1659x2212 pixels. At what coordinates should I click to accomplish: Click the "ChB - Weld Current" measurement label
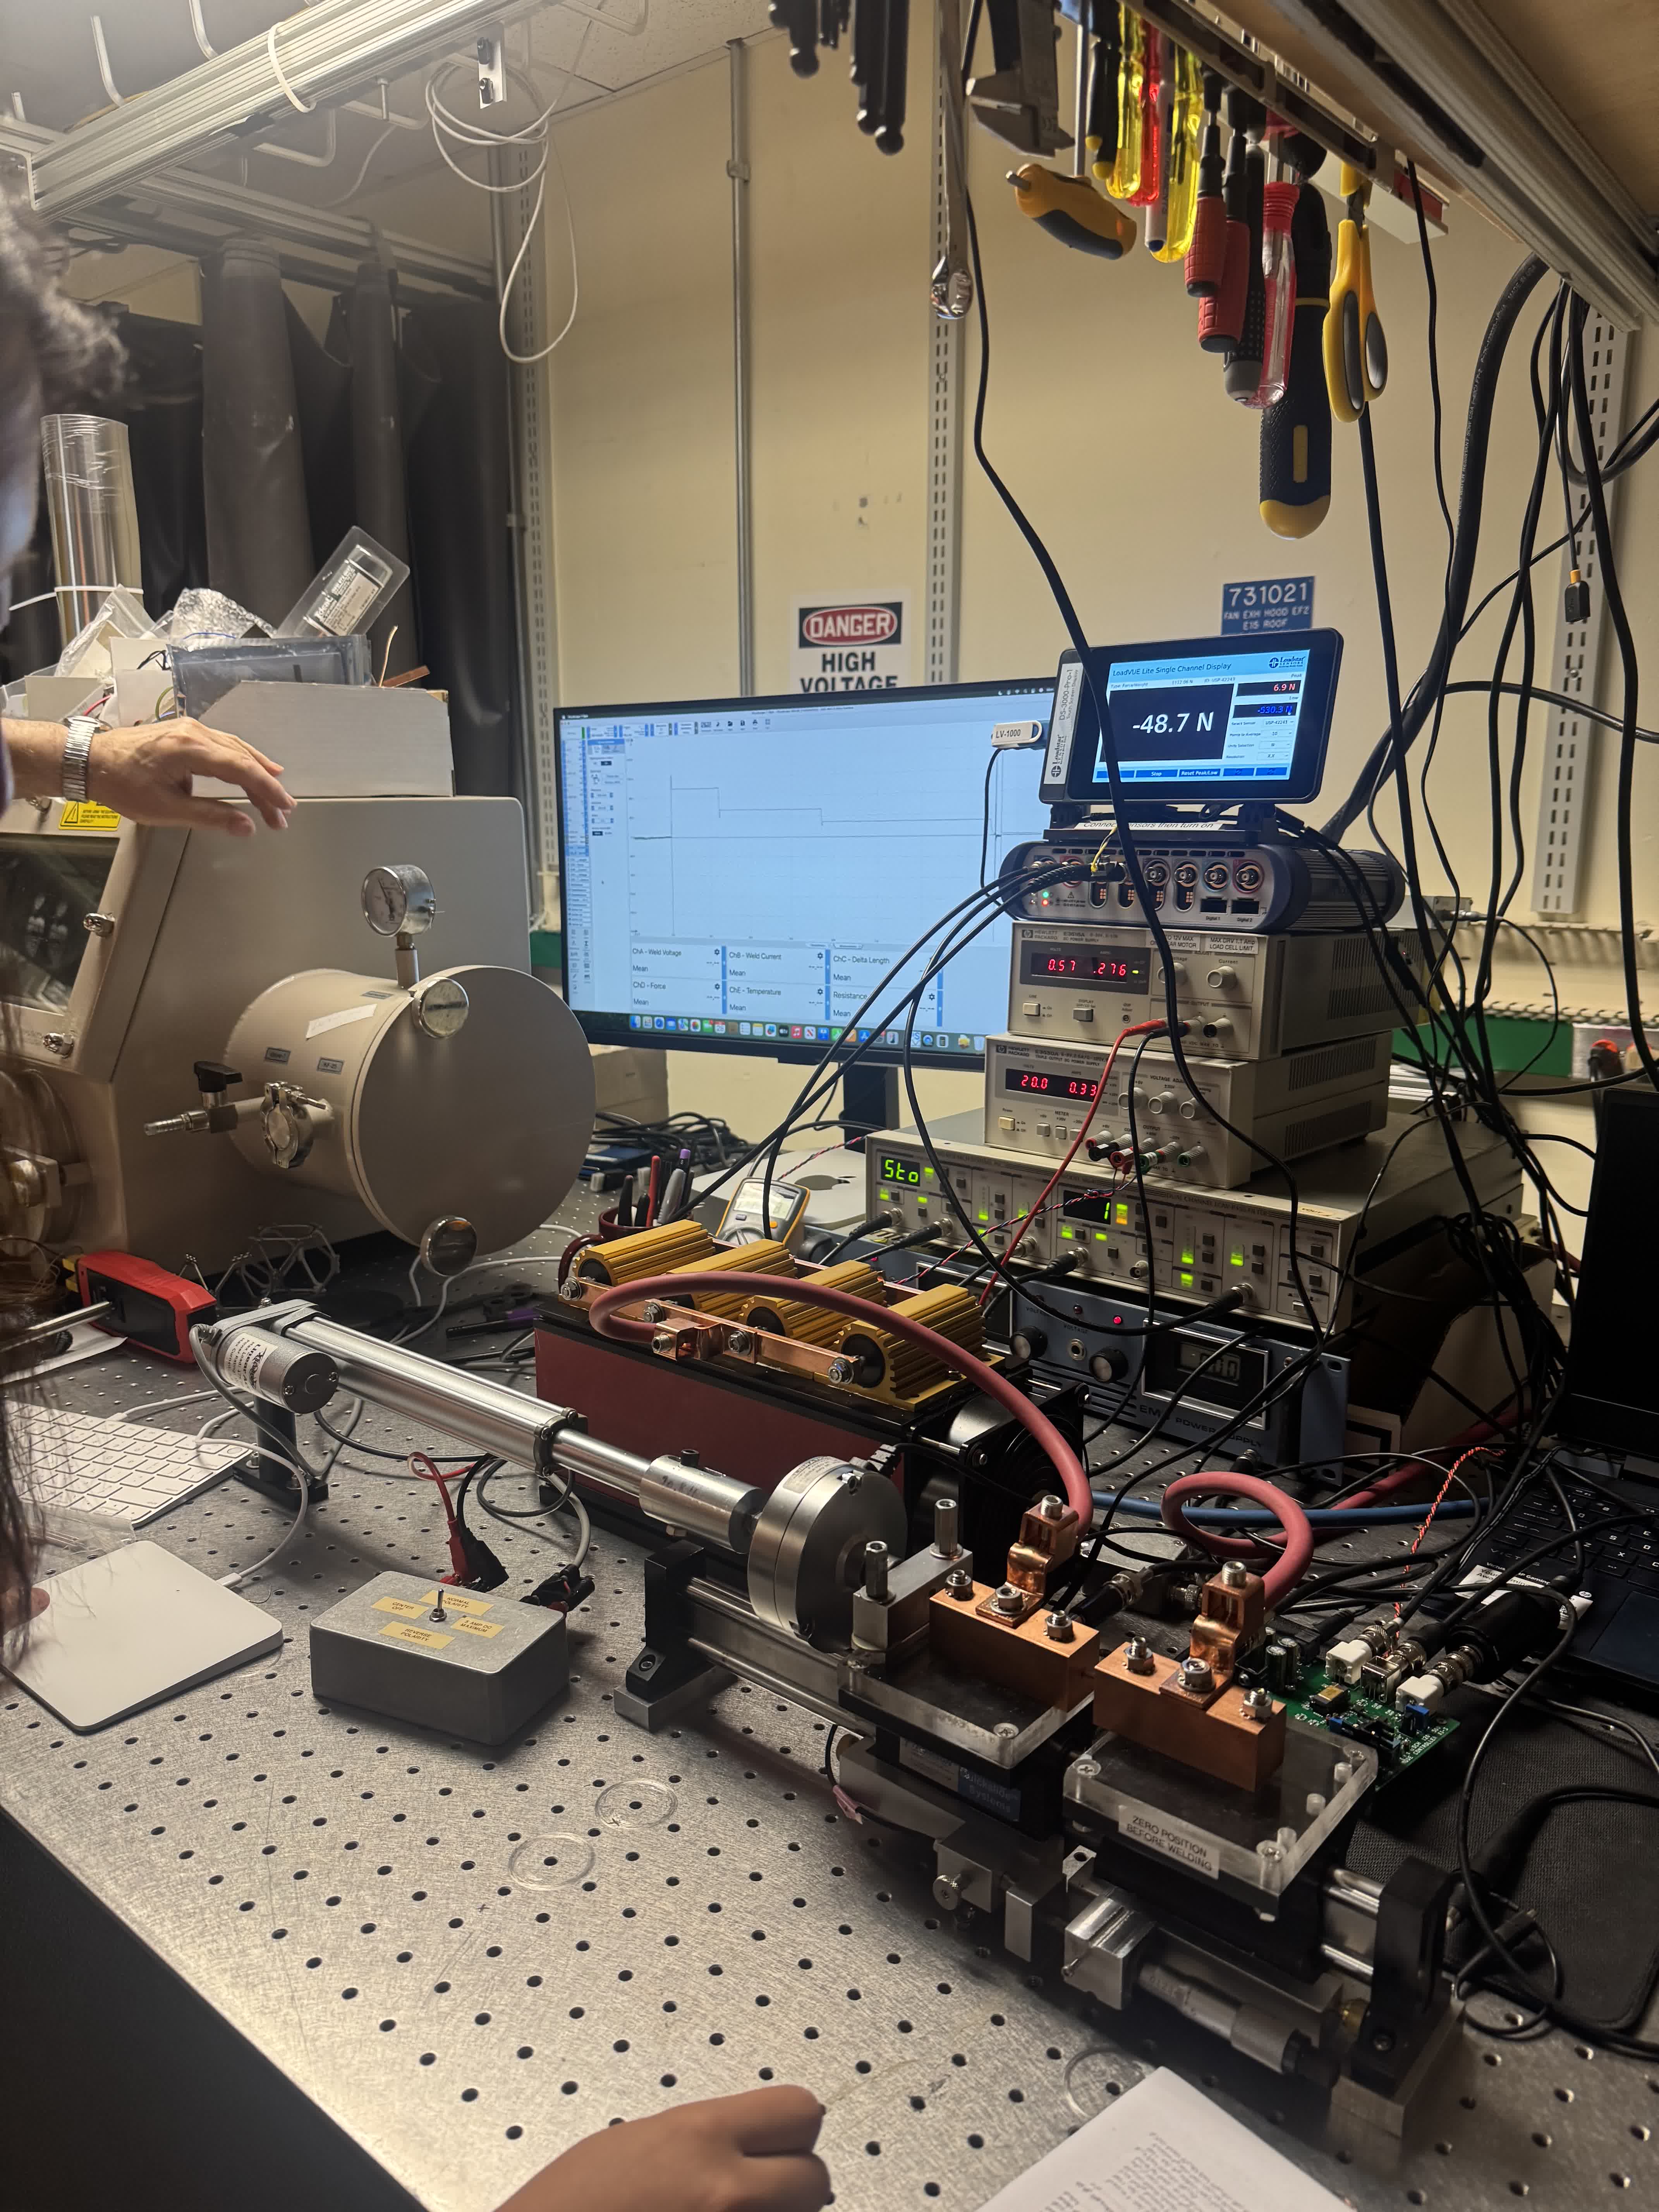click(x=755, y=956)
